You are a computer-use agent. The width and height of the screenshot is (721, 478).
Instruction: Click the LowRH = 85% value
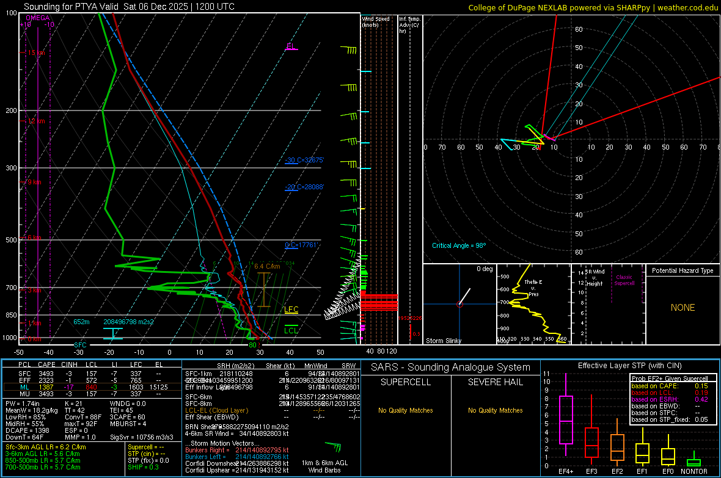pos(25,418)
